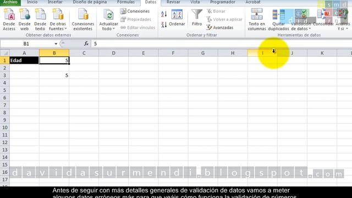The width and height of the screenshot is (352, 198).
Task: Sort descending Z to A
Action: pos(164,24)
